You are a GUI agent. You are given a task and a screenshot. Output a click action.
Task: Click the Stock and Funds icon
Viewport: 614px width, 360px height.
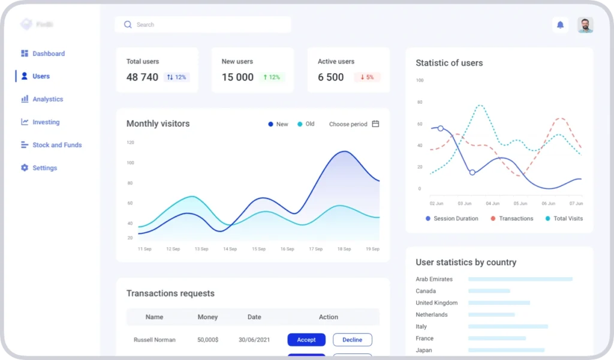coord(25,145)
